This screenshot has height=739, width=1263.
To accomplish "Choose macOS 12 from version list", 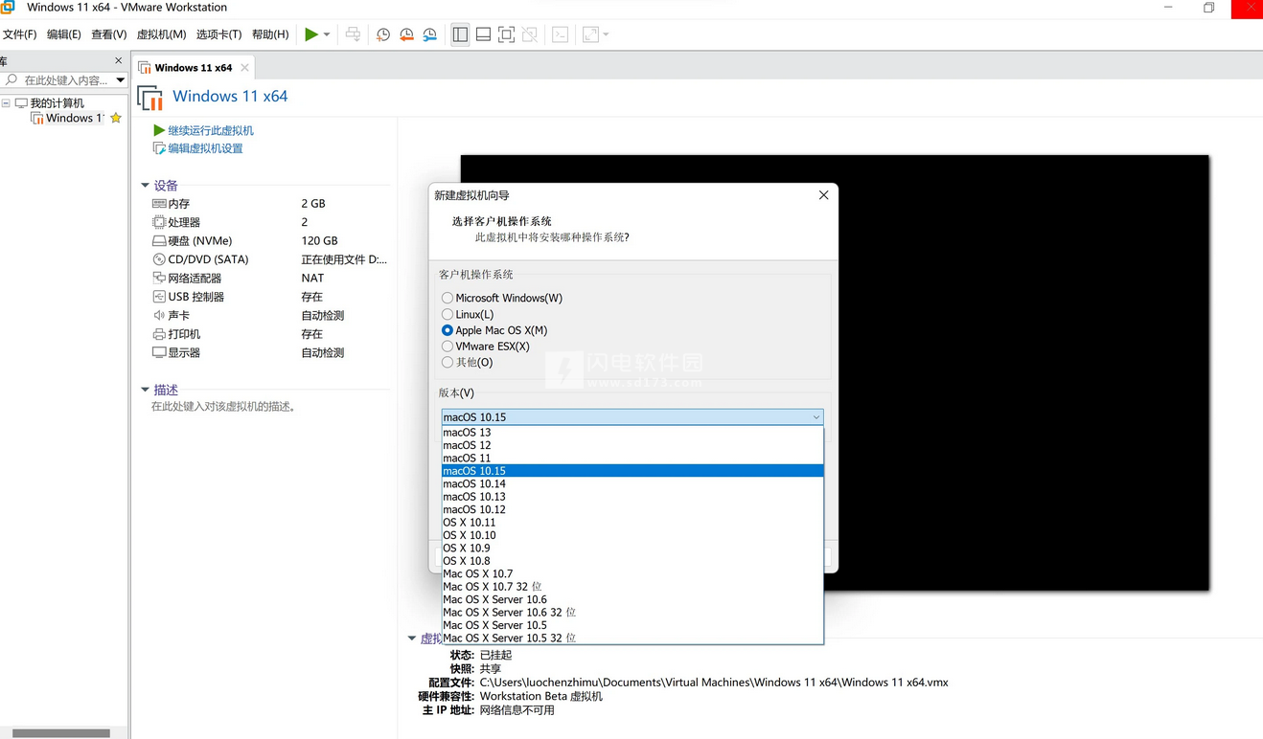I will pos(632,445).
